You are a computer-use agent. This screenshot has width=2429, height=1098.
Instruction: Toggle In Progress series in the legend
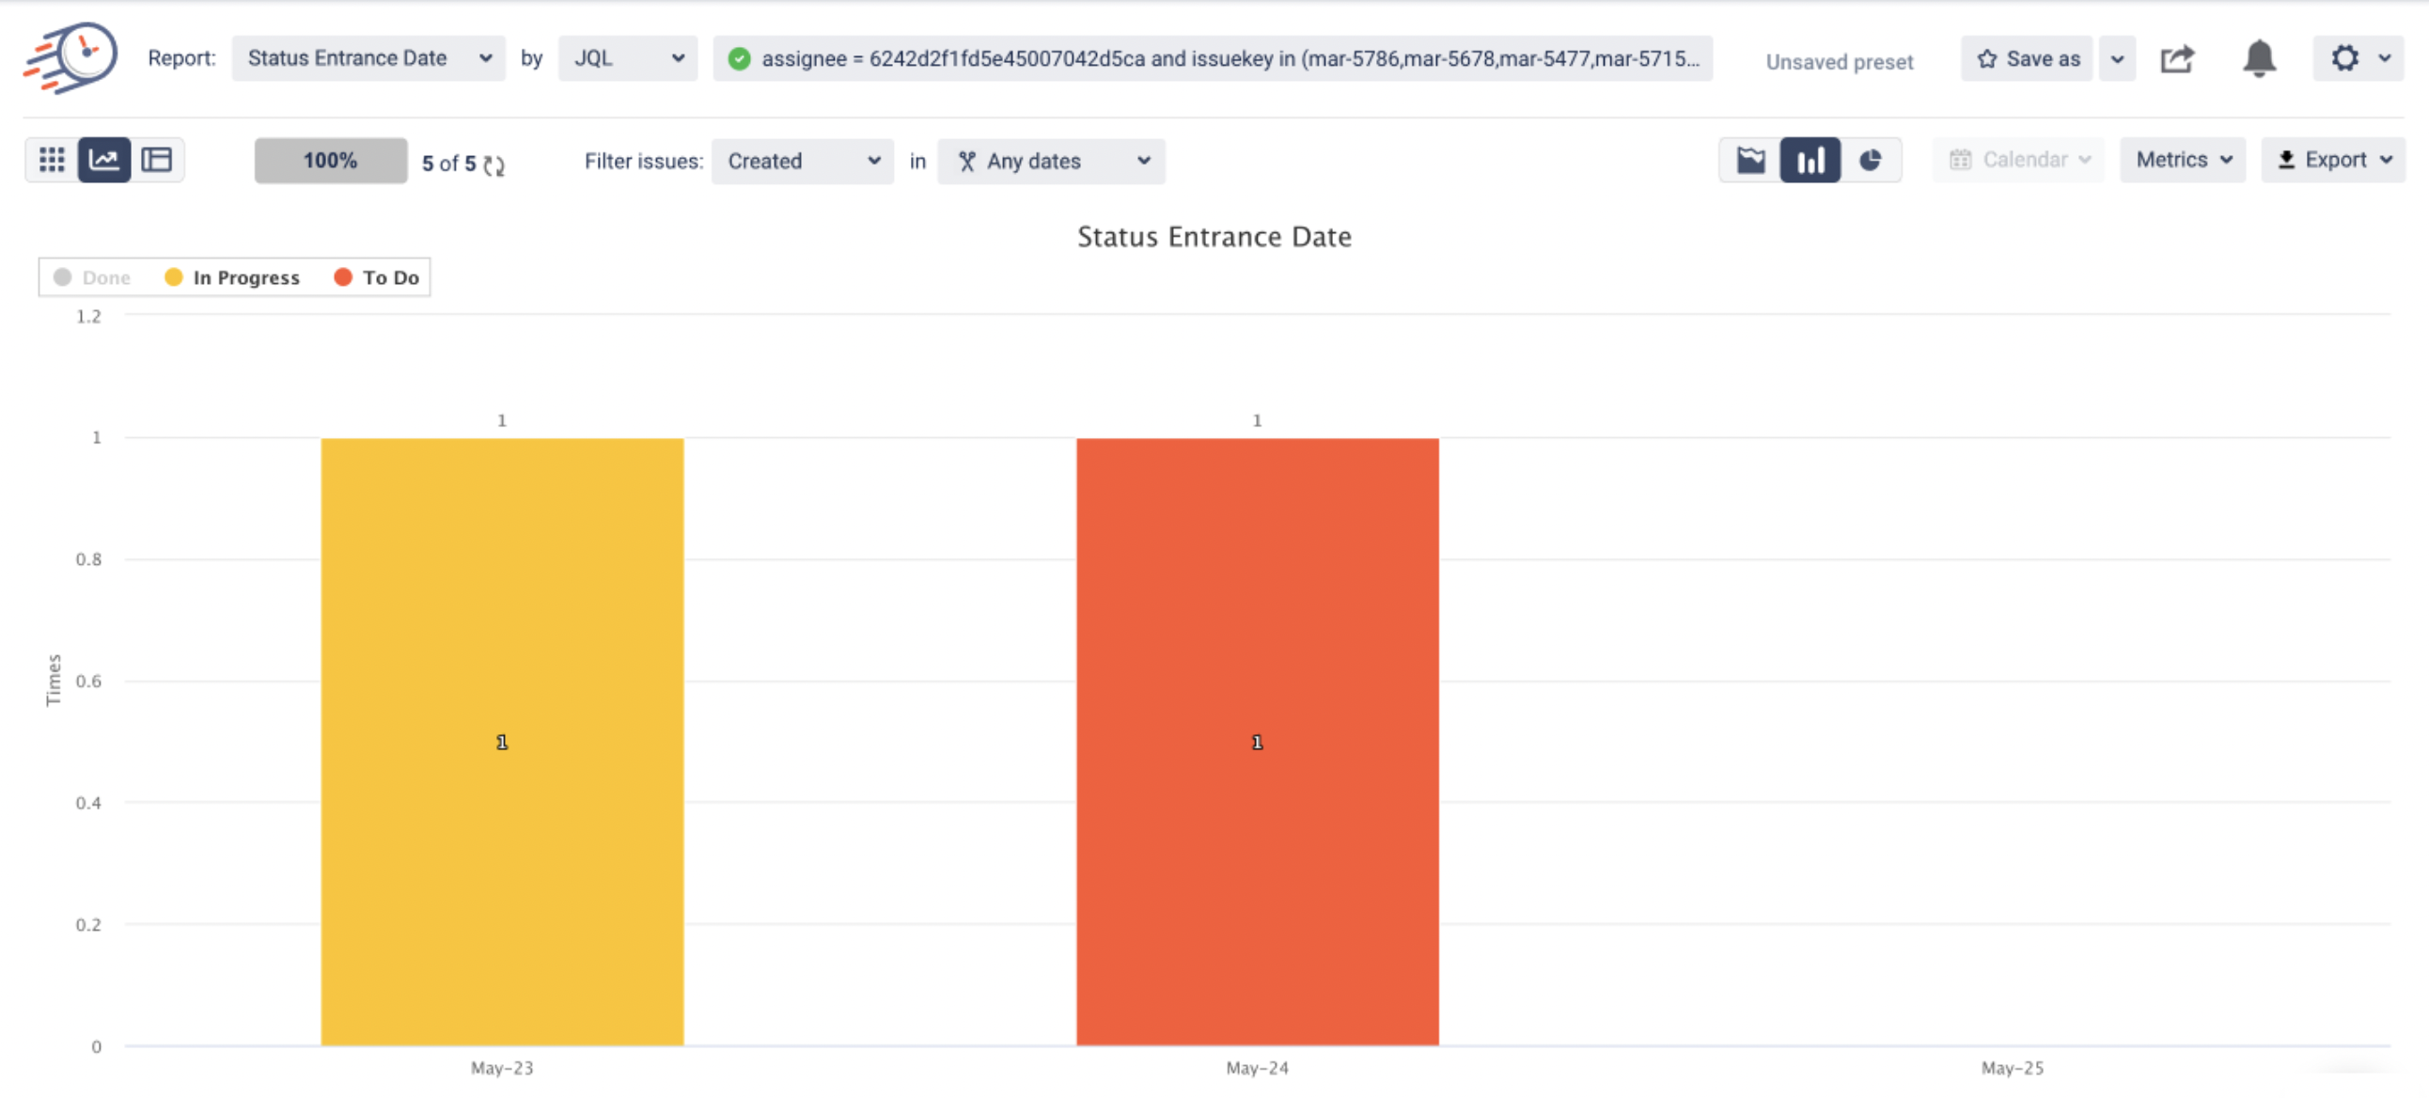233,277
